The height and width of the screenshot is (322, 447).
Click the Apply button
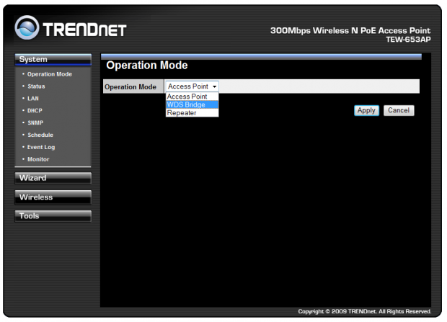pos(366,110)
